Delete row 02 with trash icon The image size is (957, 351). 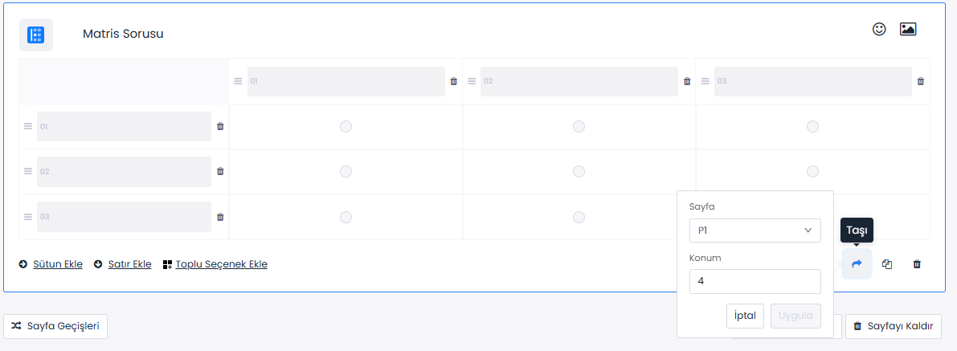[221, 171]
